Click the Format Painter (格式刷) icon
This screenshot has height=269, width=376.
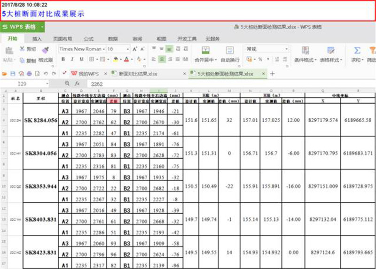45,50
